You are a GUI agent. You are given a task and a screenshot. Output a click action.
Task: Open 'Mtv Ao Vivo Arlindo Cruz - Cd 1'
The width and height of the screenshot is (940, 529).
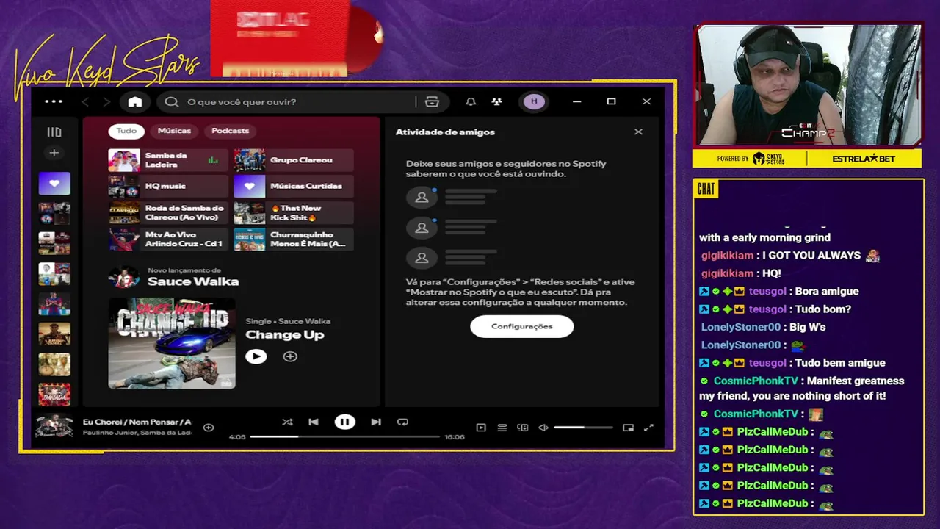[168, 240]
